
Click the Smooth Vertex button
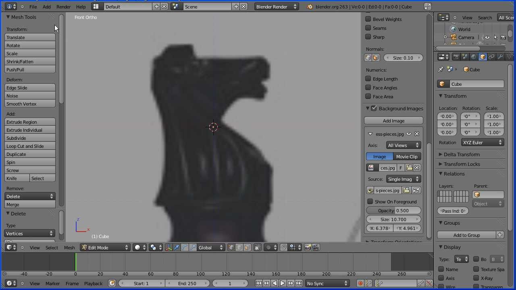point(30,104)
